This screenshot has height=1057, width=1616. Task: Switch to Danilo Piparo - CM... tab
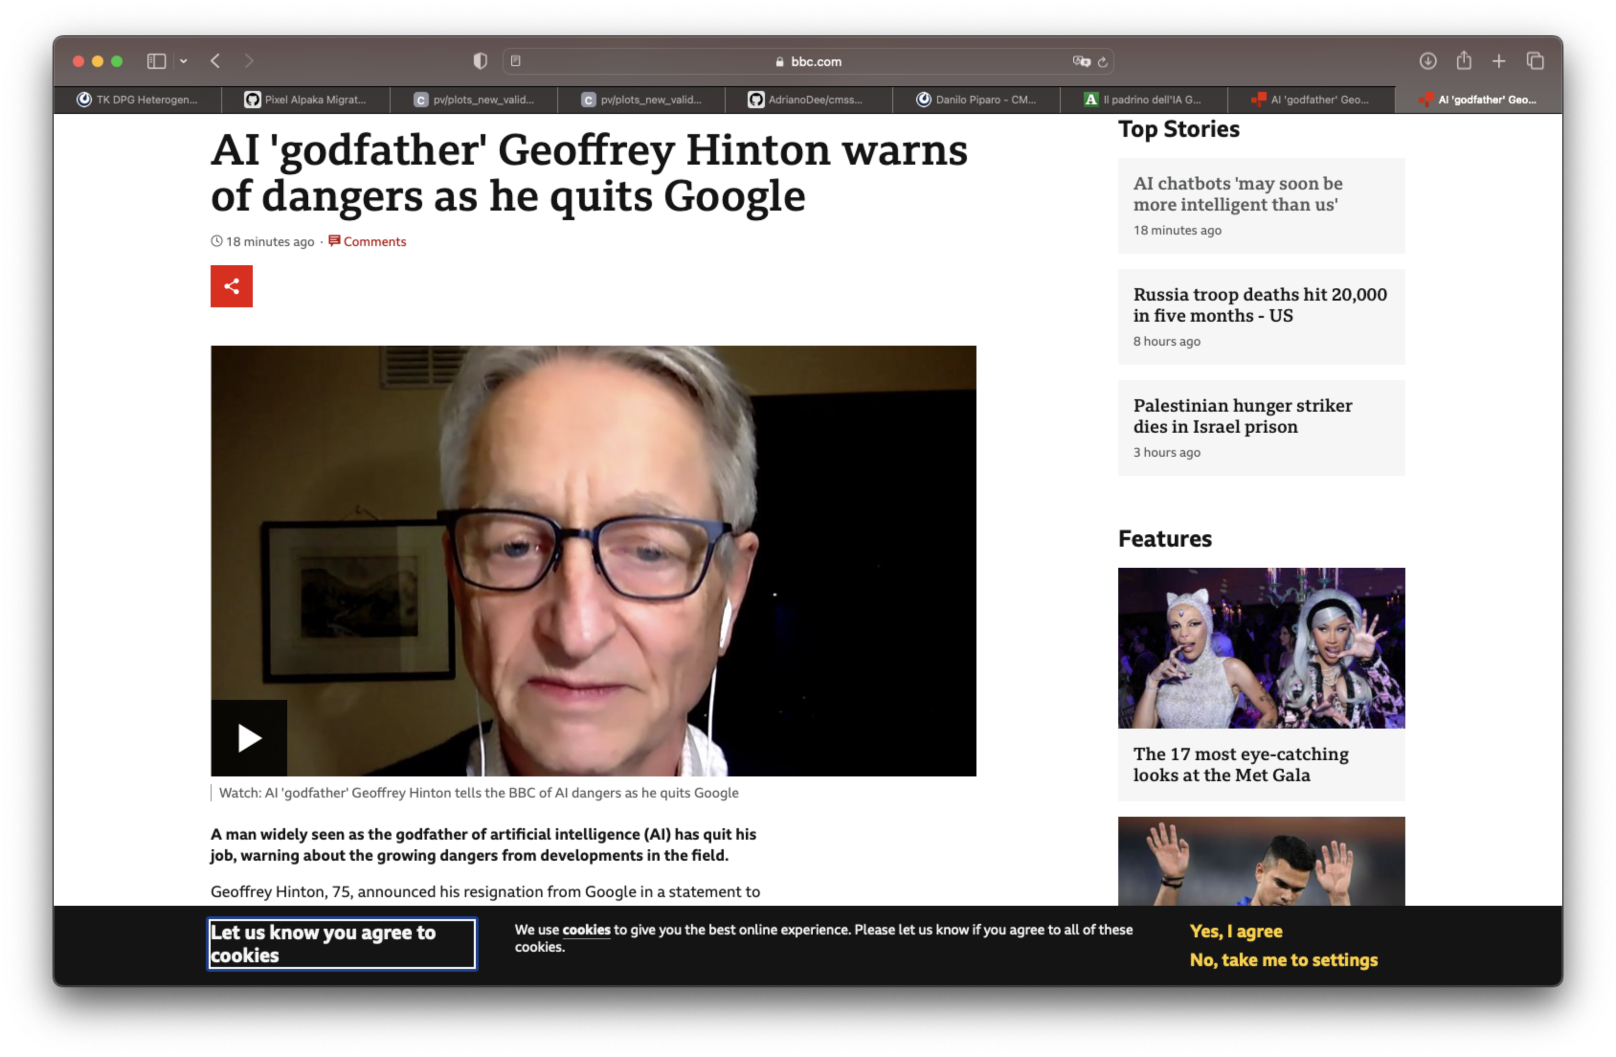(976, 100)
